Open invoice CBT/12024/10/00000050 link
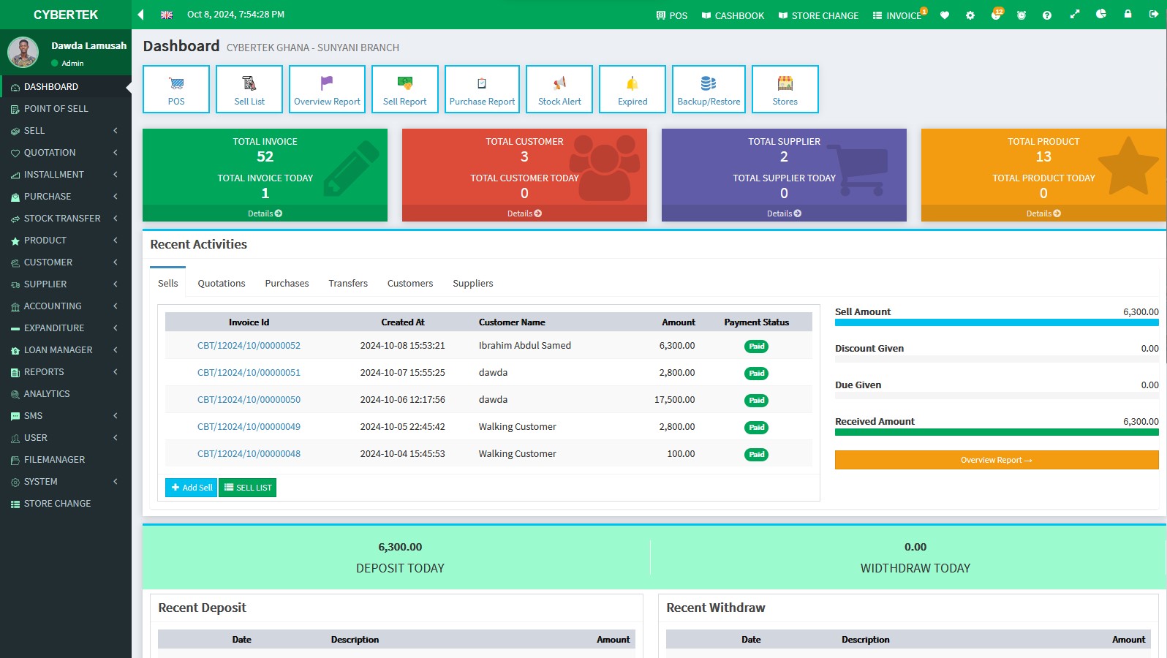 [249, 400]
